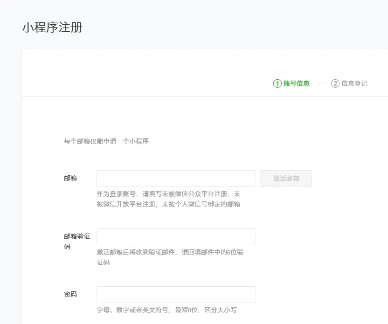Click the gray circled number 2 icon
The height and width of the screenshot is (324, 388).
click(x=336, y=83)
